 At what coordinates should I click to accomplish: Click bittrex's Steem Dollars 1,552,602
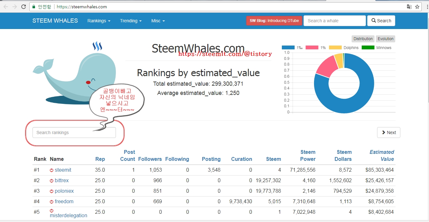tap(340, 181)
